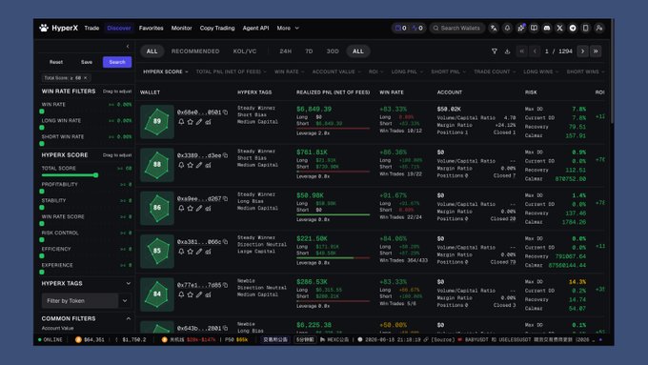Go to the next results page
This screenshot has height=365, width=648.
coord(582,51)
